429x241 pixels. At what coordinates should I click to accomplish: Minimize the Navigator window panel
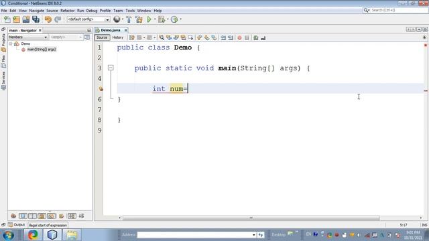(89, 30)
